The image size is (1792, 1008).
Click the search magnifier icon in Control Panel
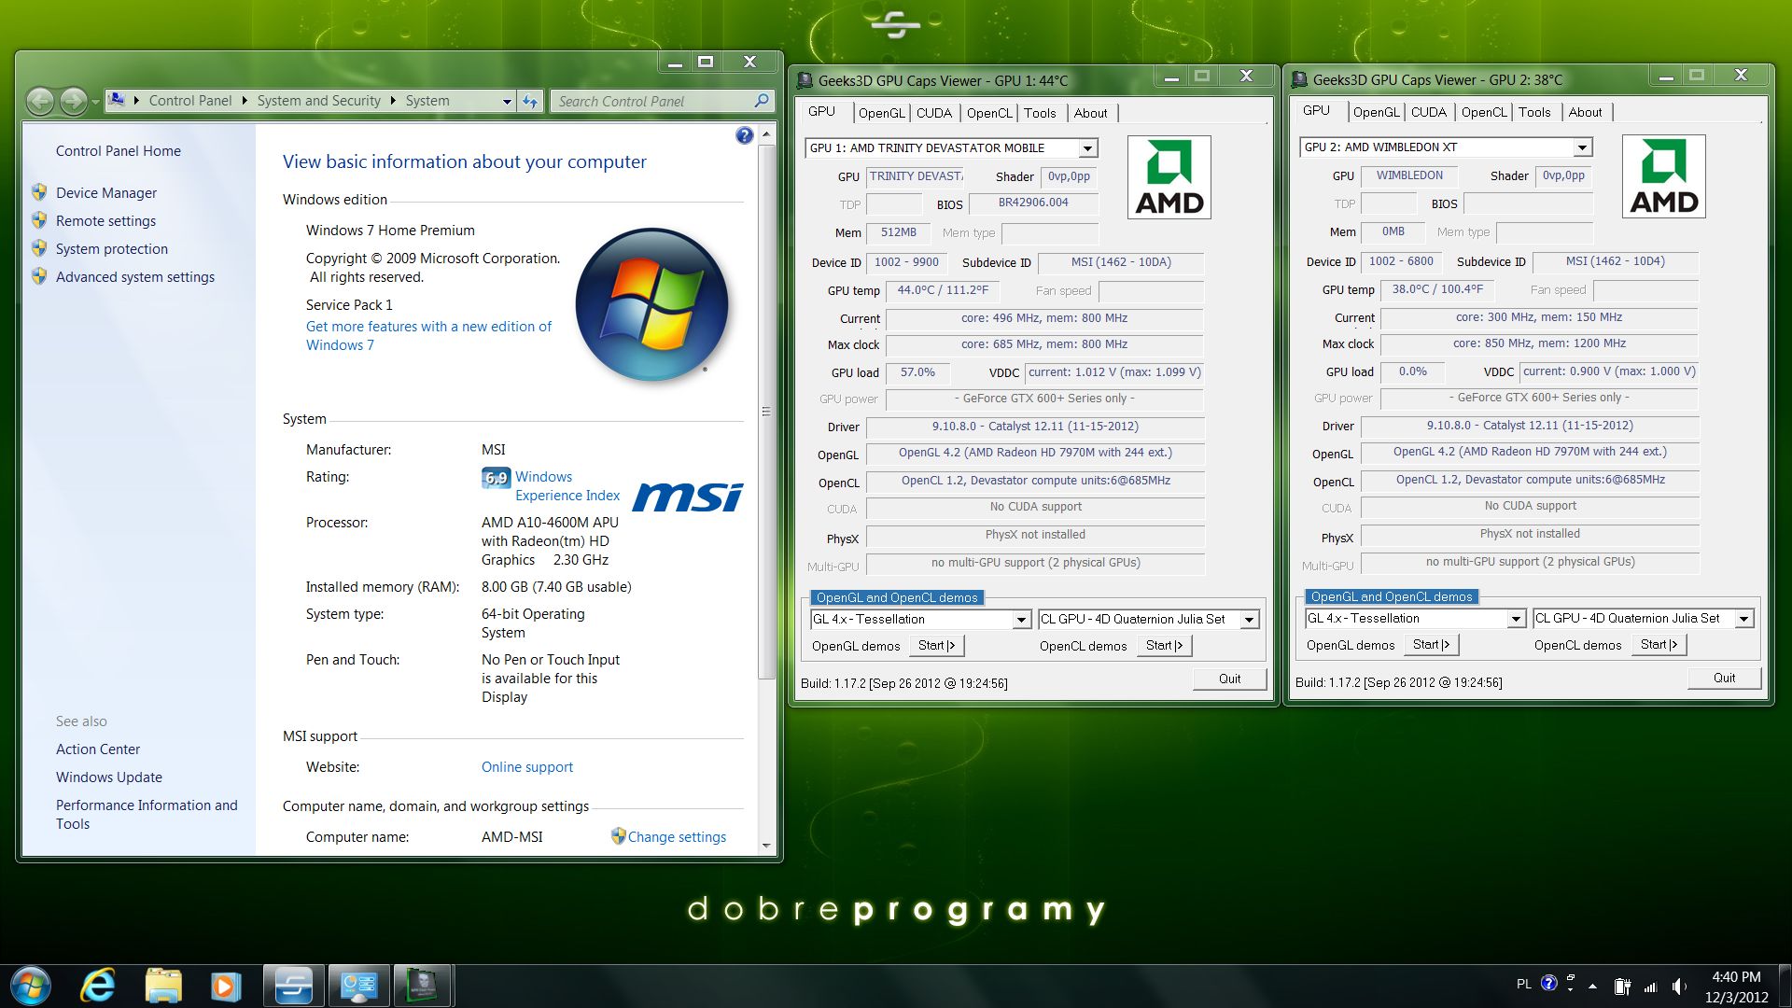[762, 101]
